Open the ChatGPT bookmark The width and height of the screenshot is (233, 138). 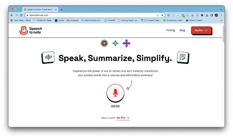click(110, 20)
